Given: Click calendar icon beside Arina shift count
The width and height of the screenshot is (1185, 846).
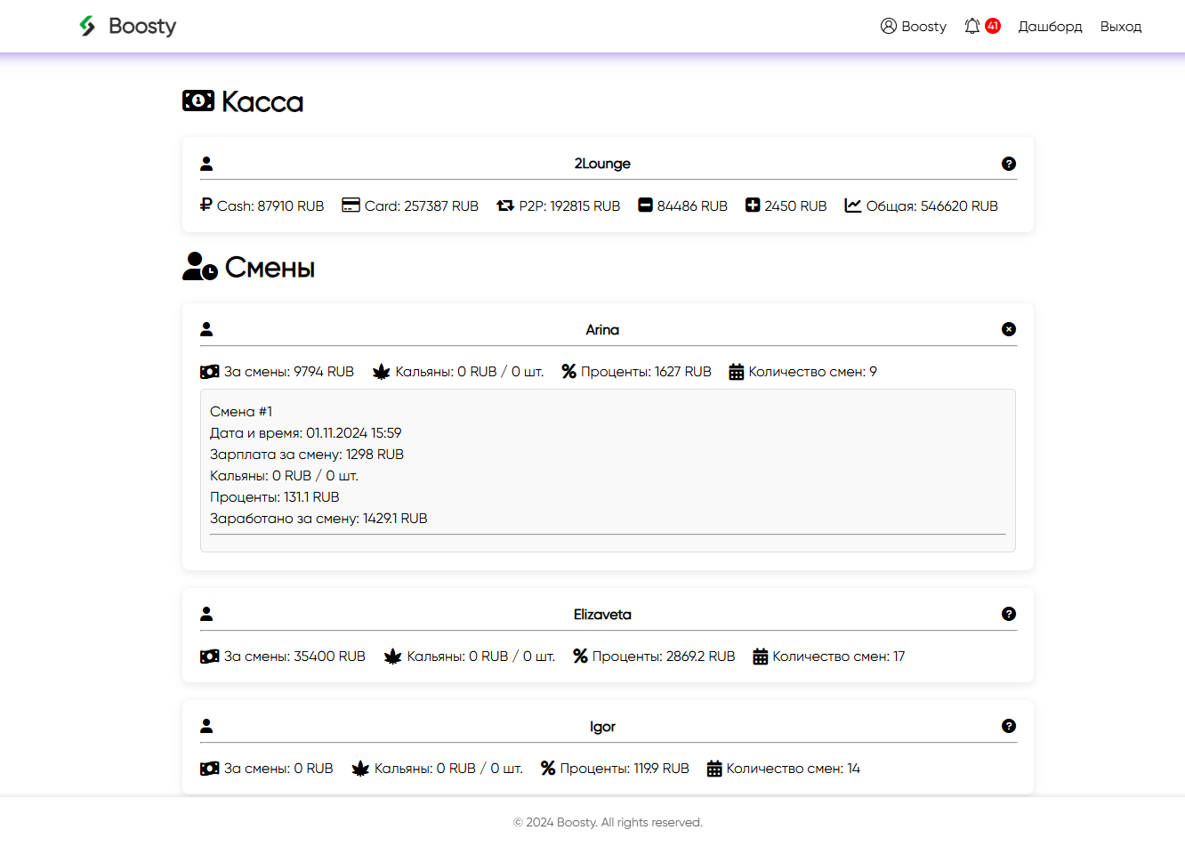Looking at the screenshot, I should coord(737,372).
